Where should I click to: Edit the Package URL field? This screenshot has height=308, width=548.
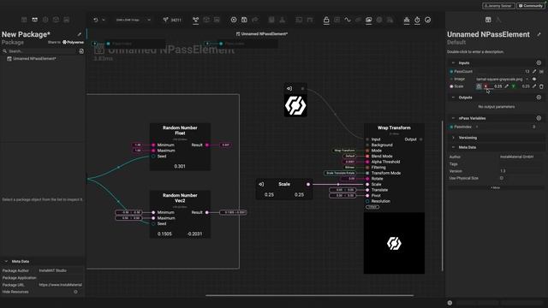pos(60,285)
